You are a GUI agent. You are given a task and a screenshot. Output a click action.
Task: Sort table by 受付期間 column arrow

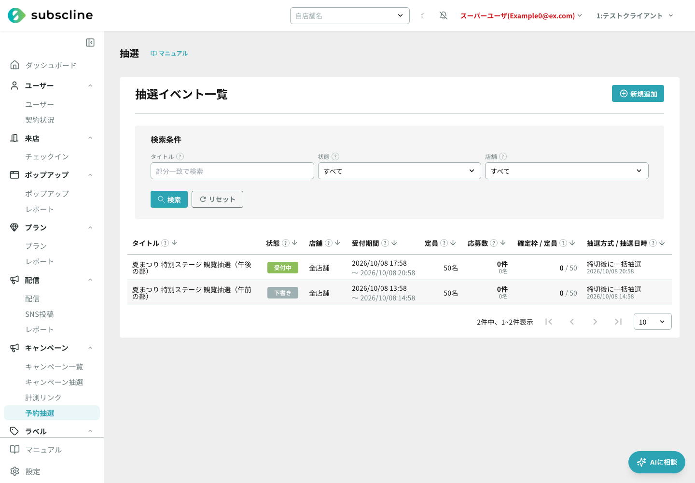pos(394,243)
